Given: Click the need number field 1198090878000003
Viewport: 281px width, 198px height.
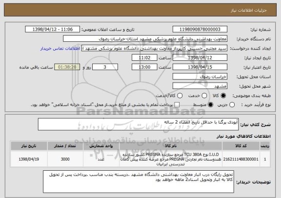Looking at the screenshot, I should (x=200, y=29).
